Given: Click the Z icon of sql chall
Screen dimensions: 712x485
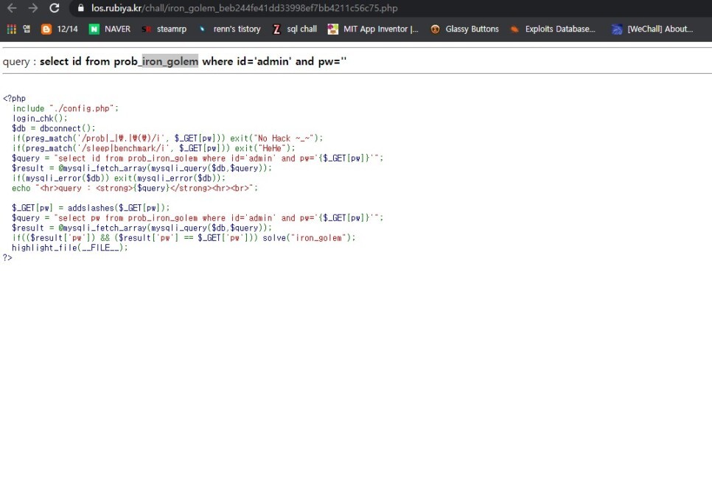Looking at the screenshot, I should [276, 29].
